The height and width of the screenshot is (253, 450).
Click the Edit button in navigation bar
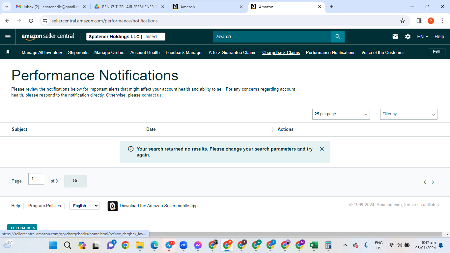tap(436, 52)
